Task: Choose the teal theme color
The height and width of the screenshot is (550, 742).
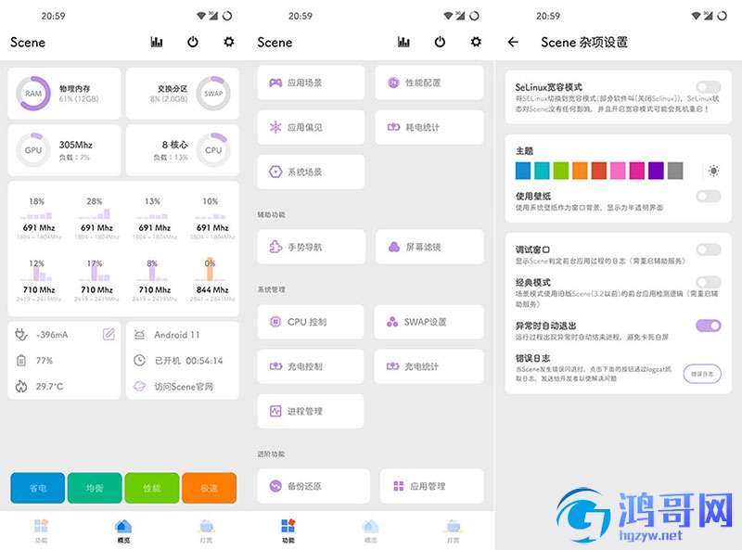Action: (542, 171)
